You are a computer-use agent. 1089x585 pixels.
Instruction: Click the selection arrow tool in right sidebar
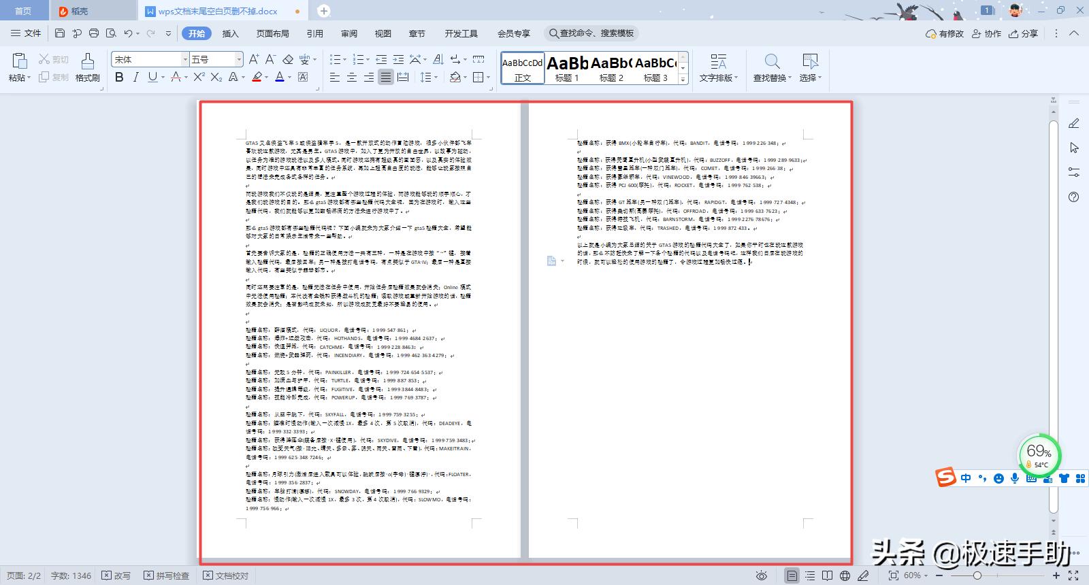tap(1074, 148)
